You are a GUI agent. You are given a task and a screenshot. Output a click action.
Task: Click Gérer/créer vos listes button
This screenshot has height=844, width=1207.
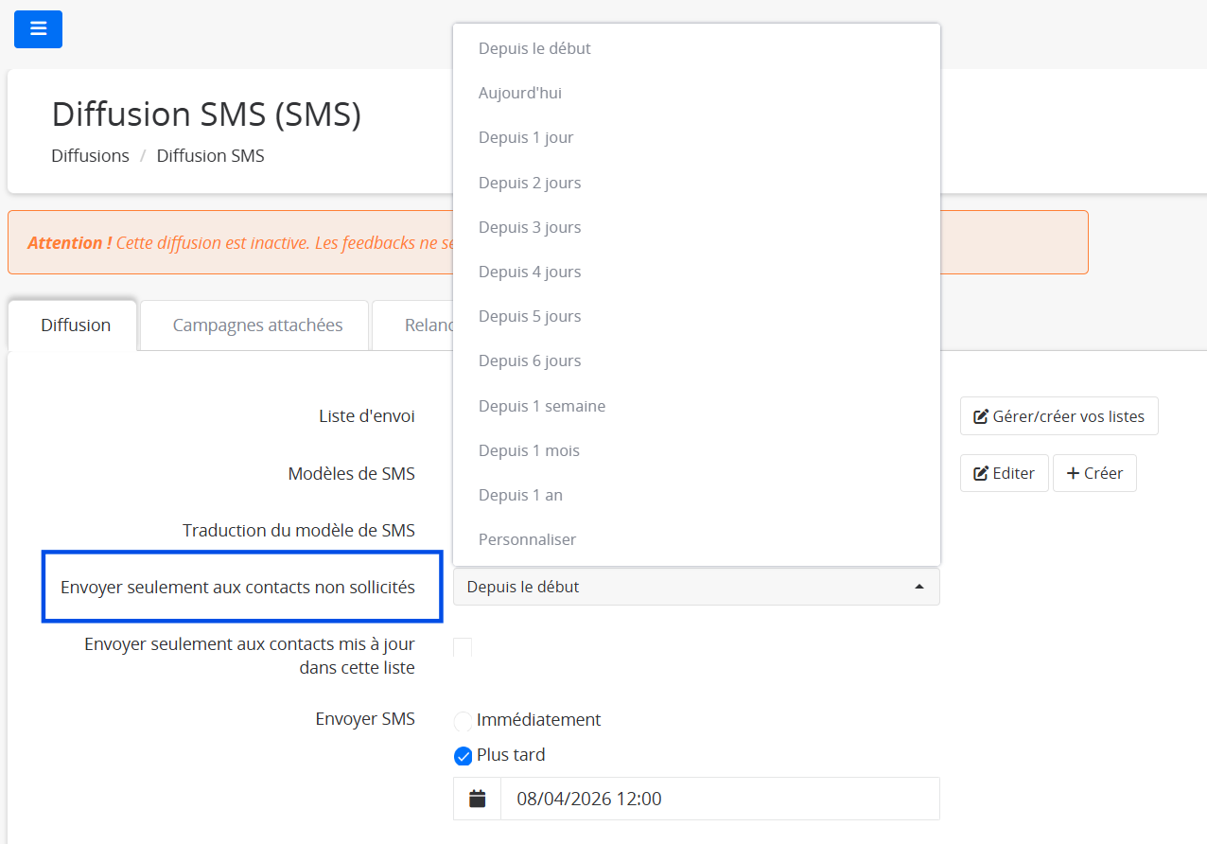point(1058,416)
